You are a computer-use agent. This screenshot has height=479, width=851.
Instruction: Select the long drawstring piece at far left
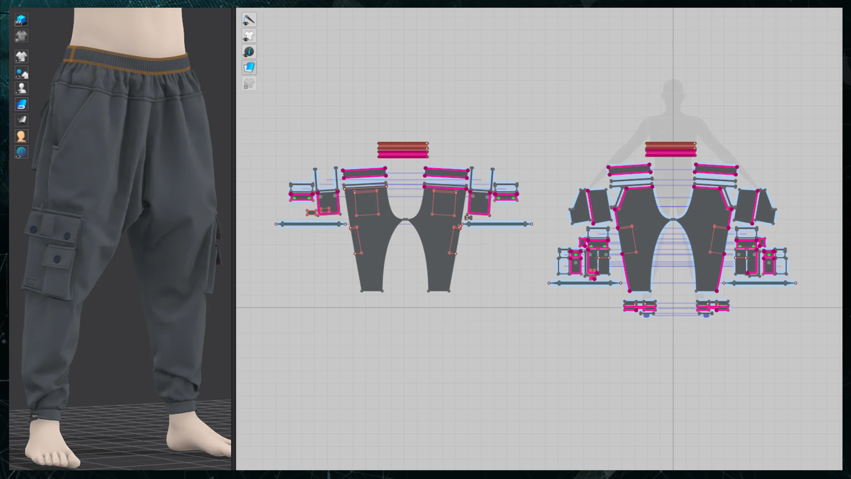coord(310,224)
